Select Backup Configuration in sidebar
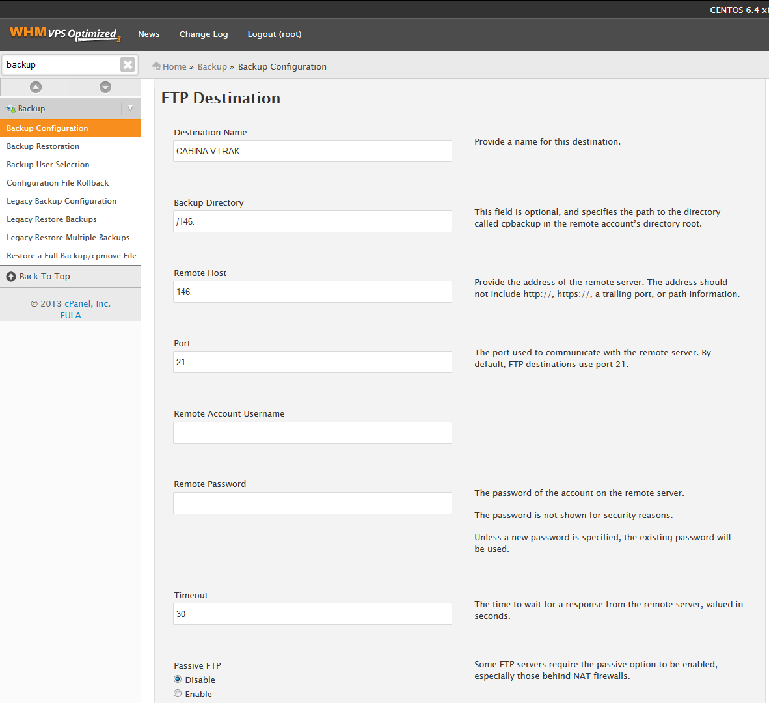The height and width of the screenshot is (703, 769). click(71, 128)
